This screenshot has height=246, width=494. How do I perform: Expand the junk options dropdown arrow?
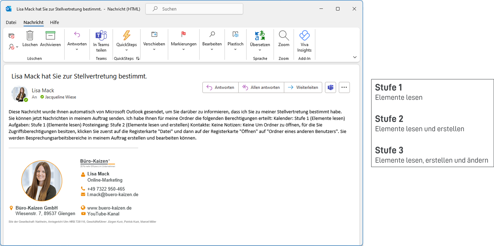point(17,47)
